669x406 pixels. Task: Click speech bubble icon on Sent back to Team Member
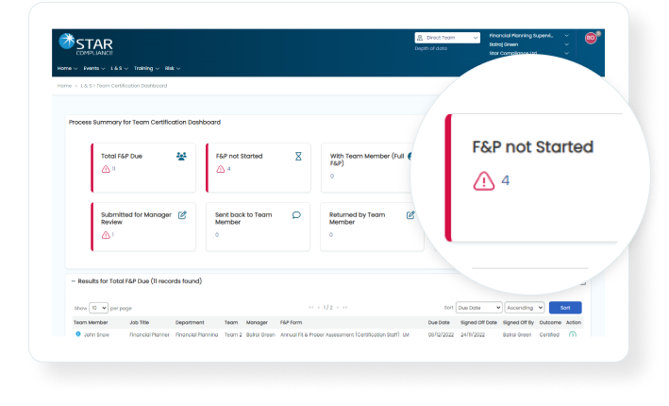297,215
